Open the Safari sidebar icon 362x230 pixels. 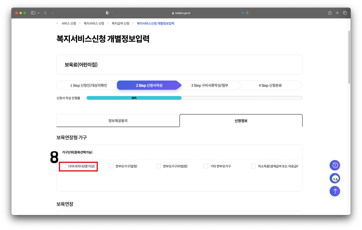[33, 13]
